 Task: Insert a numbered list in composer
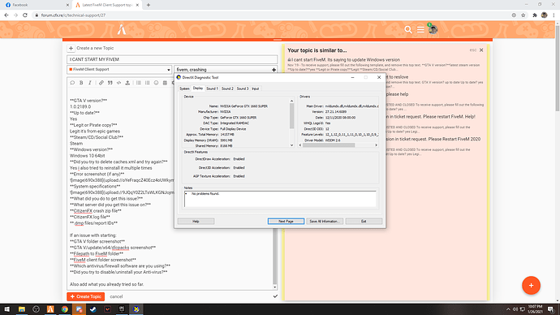[x=148, y=83]
